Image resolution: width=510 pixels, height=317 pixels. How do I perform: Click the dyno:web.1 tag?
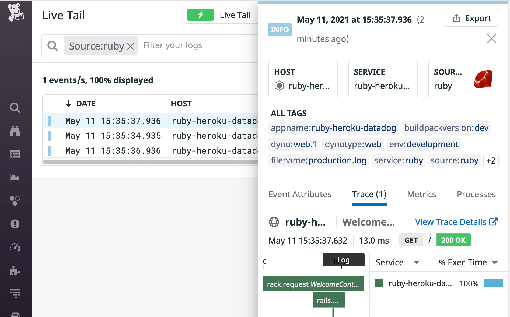(x=294, y=144)
